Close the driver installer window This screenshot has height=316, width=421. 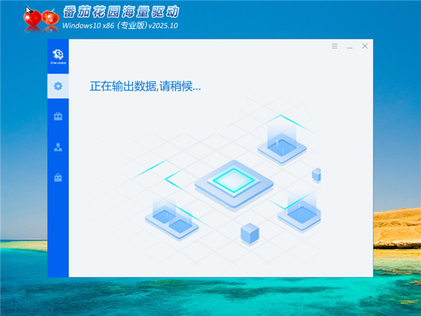coord(365,46)
